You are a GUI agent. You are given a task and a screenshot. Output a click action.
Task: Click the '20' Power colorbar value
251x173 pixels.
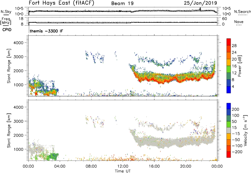(234, 59)
